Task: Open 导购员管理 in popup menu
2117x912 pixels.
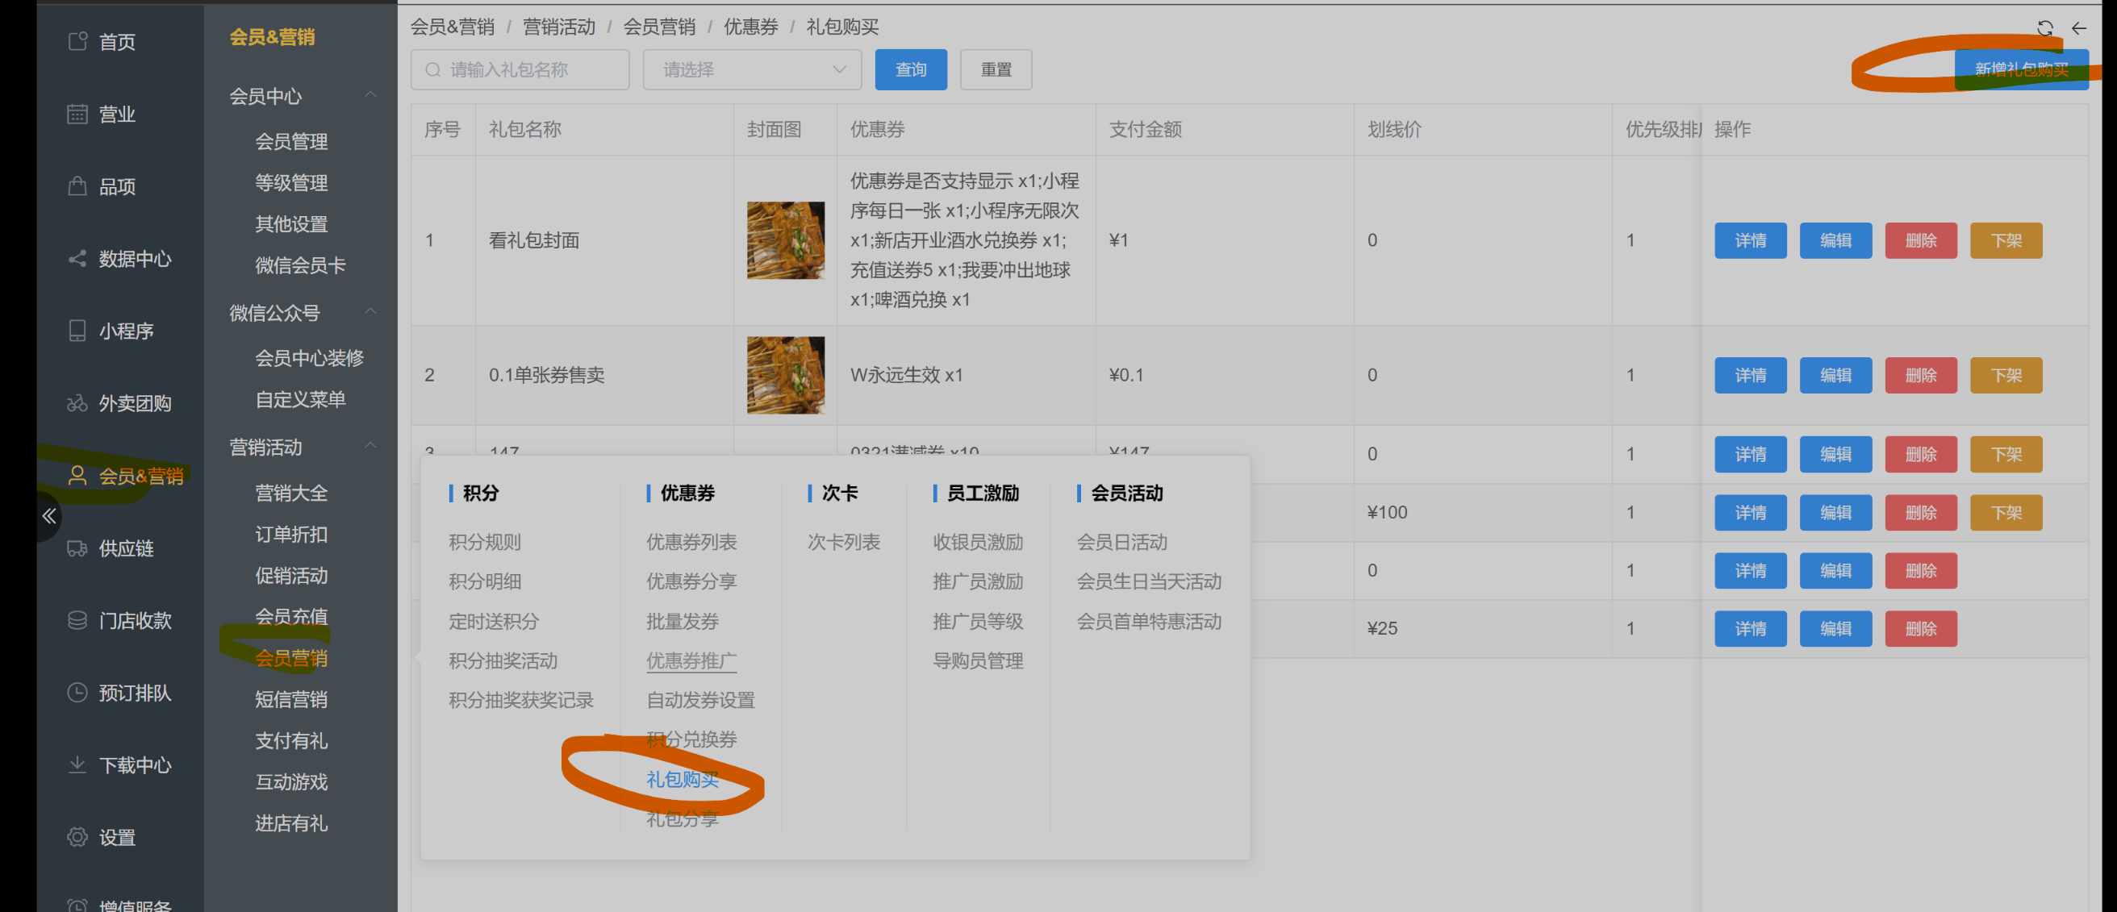Action: 978,660
